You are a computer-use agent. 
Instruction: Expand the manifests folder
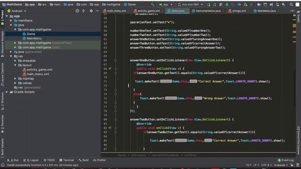11,21
